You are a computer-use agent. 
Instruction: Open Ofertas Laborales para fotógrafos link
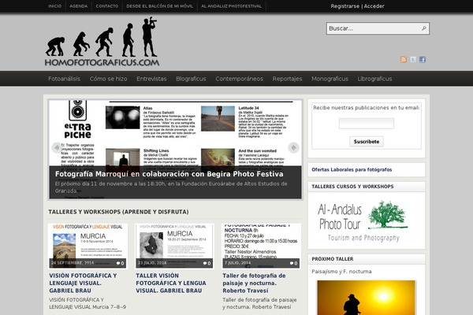tap(352, 170)
